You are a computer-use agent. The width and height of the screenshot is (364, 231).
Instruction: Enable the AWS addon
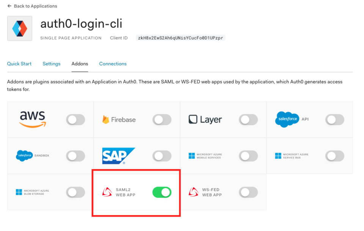[75, 119]
